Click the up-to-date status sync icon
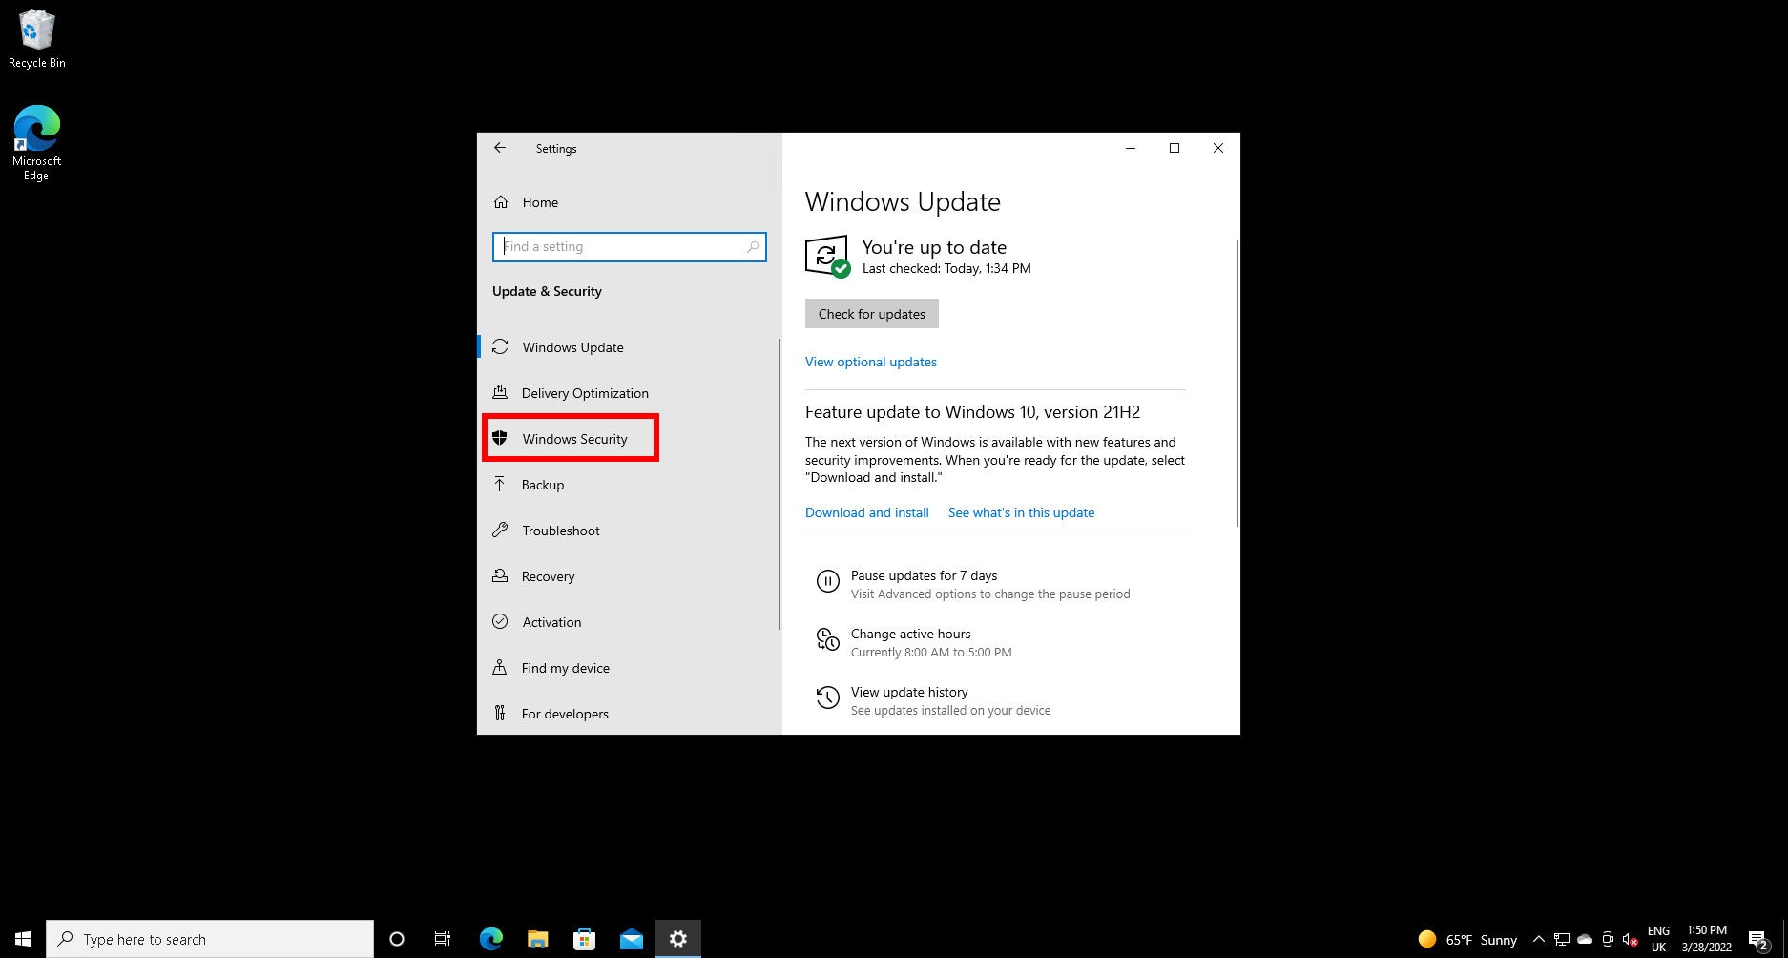 827,257
